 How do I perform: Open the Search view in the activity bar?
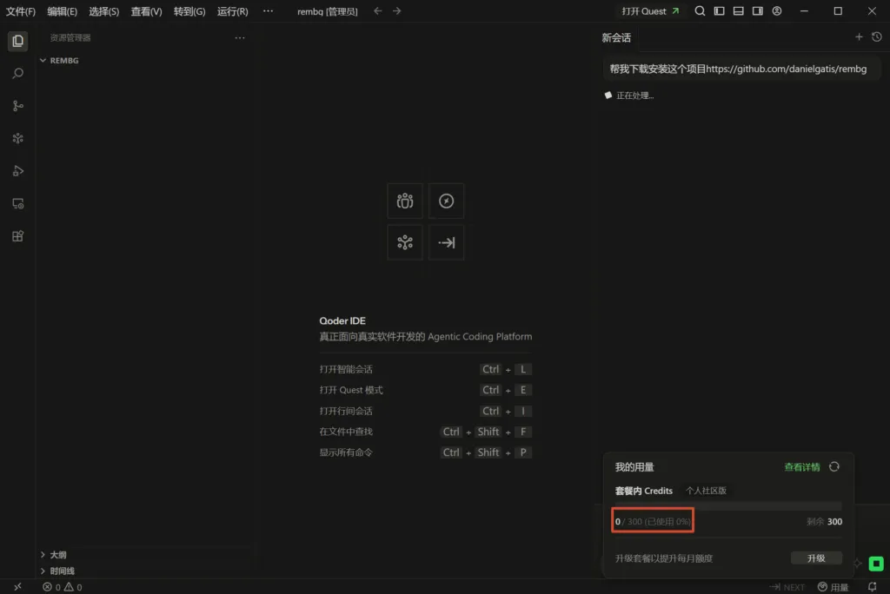pos(17,74)
